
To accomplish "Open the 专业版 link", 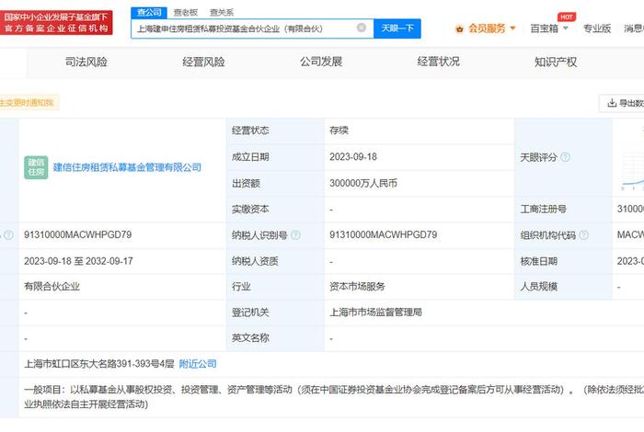I will [x=597, y=28].
